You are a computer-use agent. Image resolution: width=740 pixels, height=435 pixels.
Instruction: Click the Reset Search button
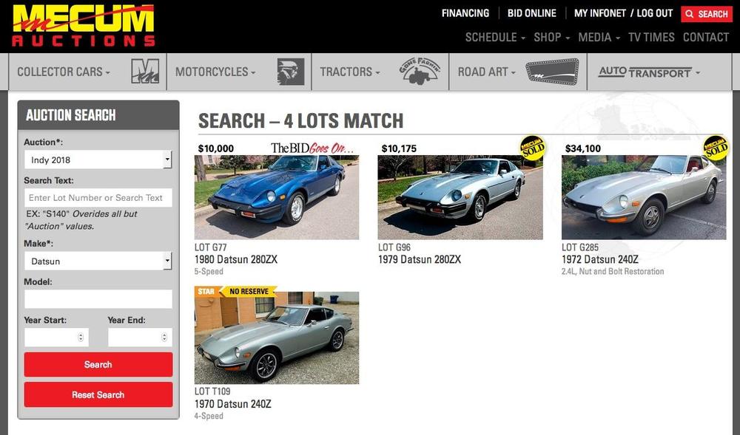click(x=98, y=394)
